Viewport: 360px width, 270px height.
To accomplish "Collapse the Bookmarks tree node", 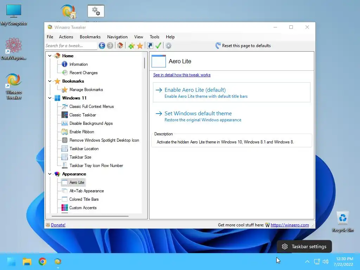I will 50,81.
